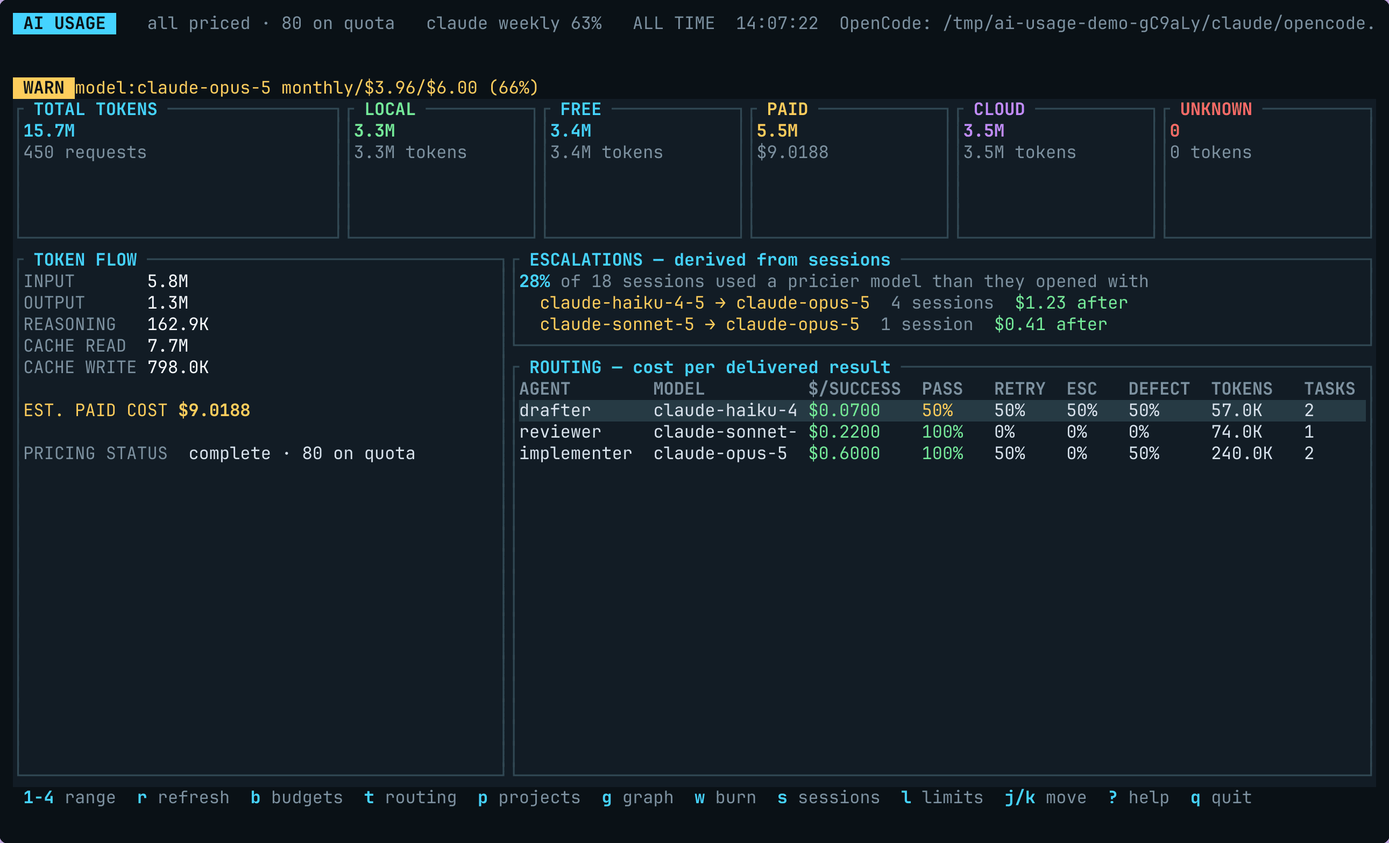Click the 28% escalation percentage

(534, 281)
